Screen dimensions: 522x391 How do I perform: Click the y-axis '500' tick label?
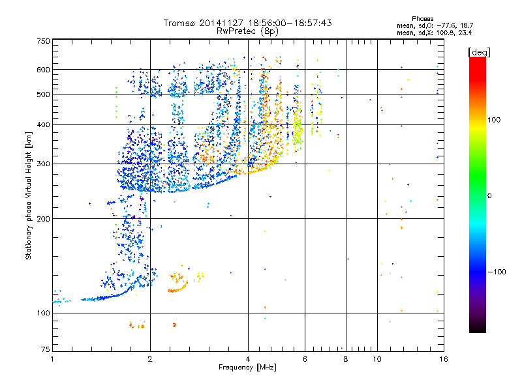click(x=43, y=94)
